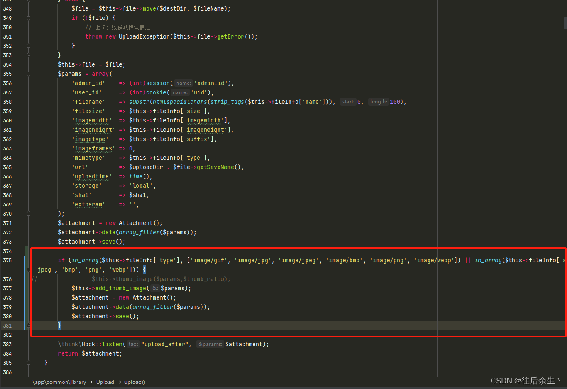Click Attachment() on line 371

tap(139, 223)
